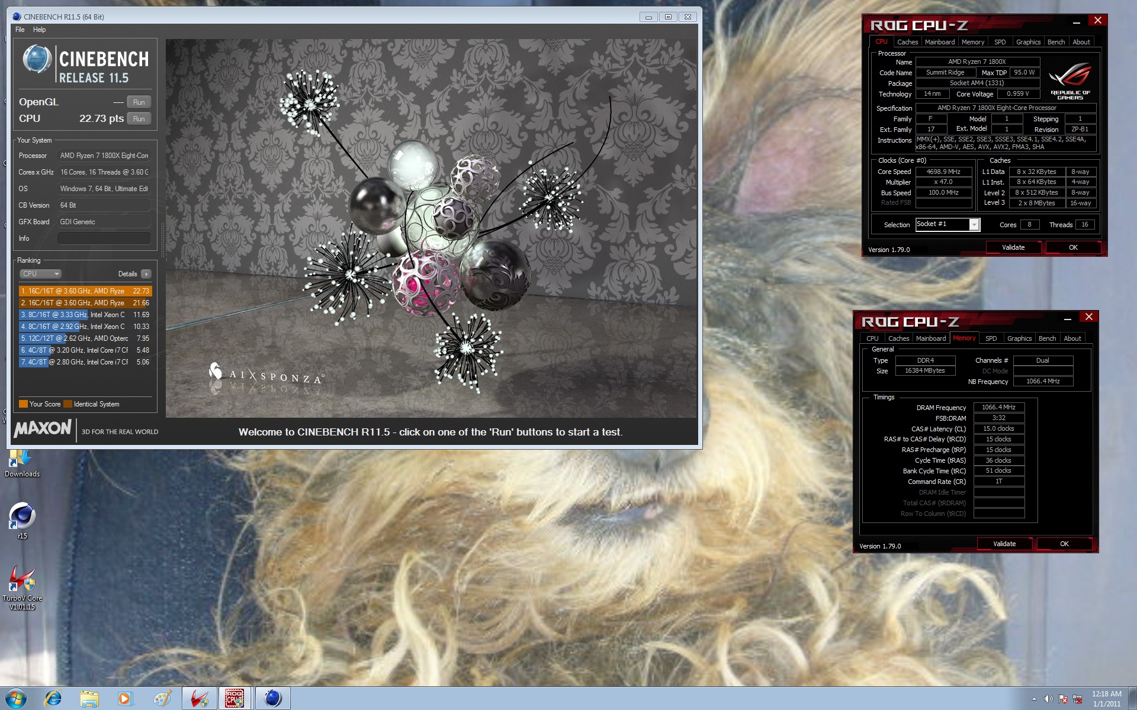
Task: Click the volume speaker tray icon
Action: tap(1048, 699)
